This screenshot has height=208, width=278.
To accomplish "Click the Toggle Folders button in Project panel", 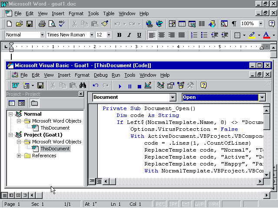I will (x=35, y=103).
